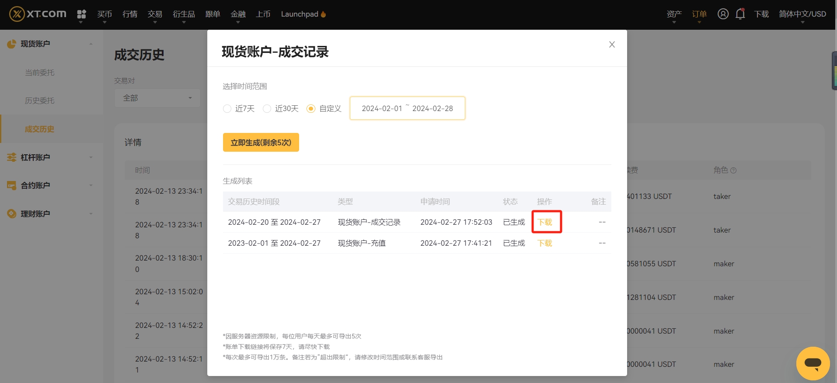The width and height of the screenshot is (837, 383).
Task: Click the custom date range field
Action: pos(408,108)
